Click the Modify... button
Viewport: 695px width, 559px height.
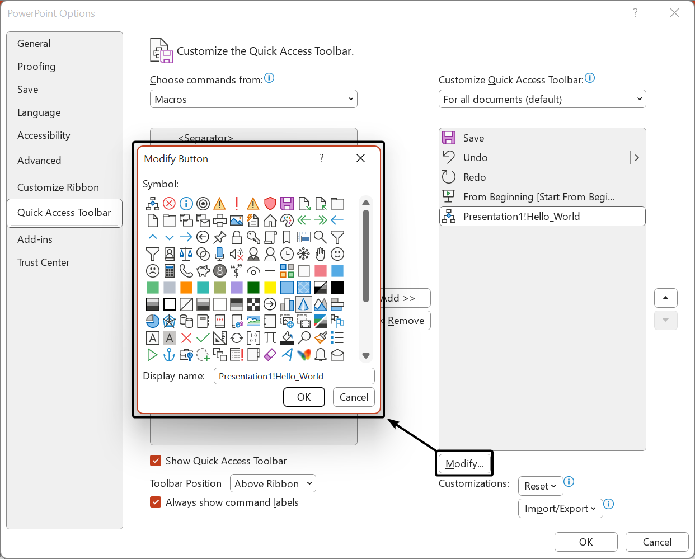(464, 463)
